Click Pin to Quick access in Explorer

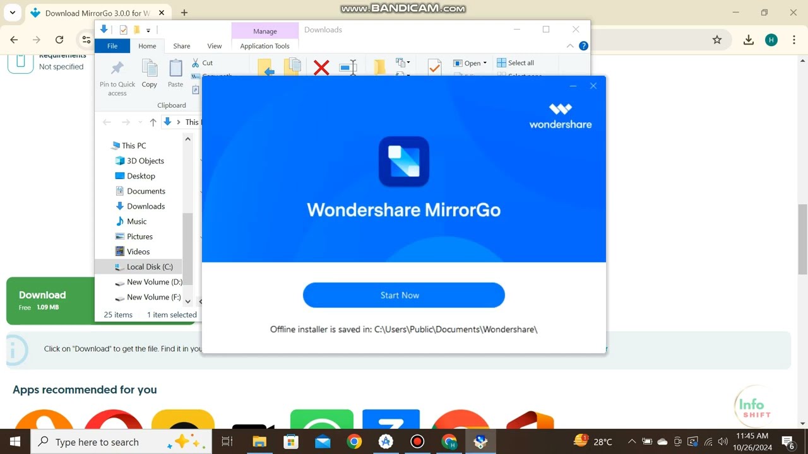[117, 78]
